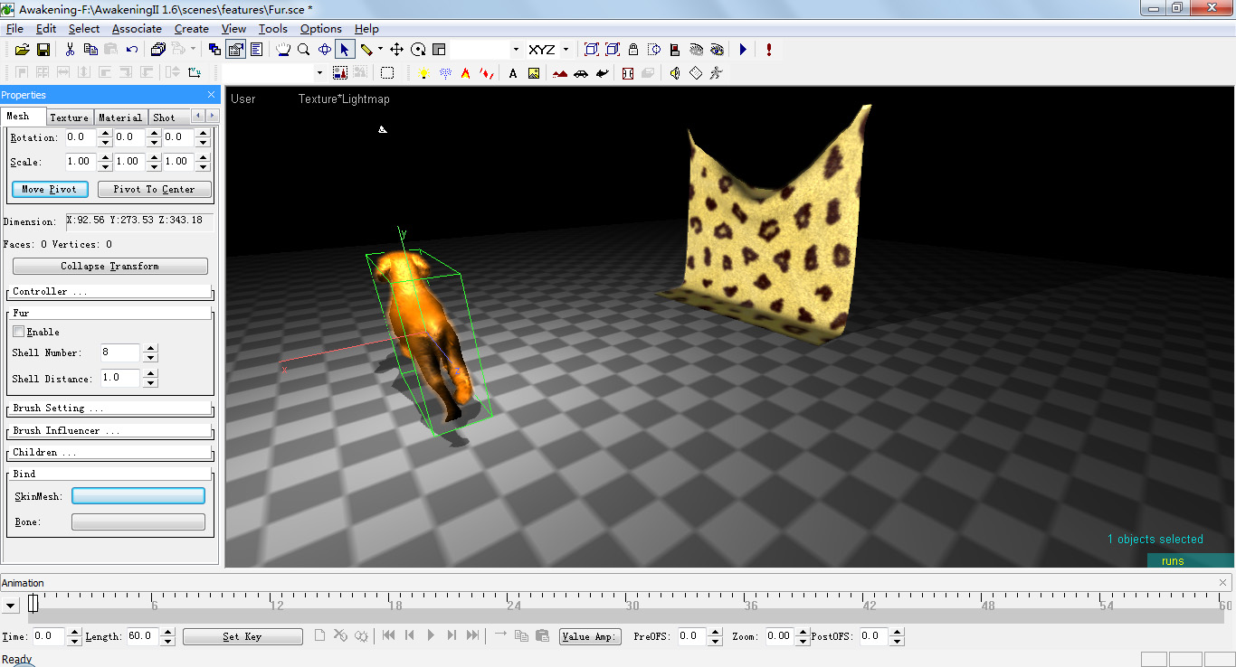
Task: Open the Options menu
Action: pyautogui.click(x=320, y=28)
